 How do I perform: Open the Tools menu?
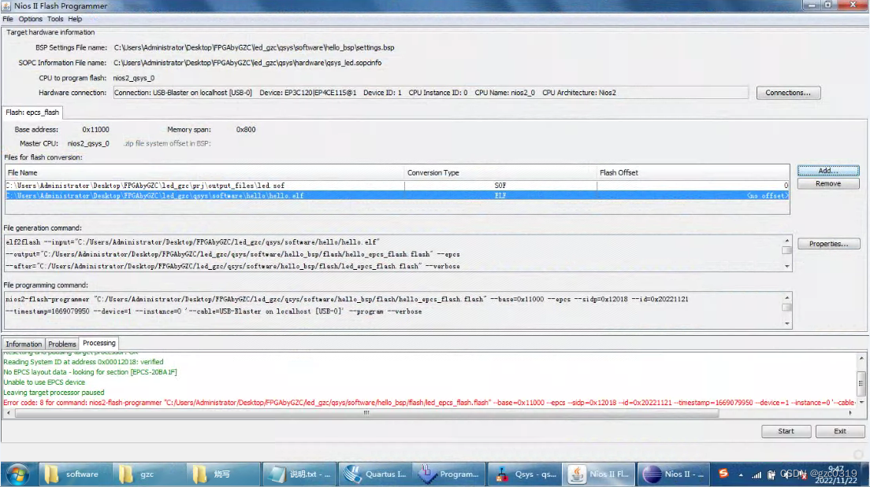(55, 19)
